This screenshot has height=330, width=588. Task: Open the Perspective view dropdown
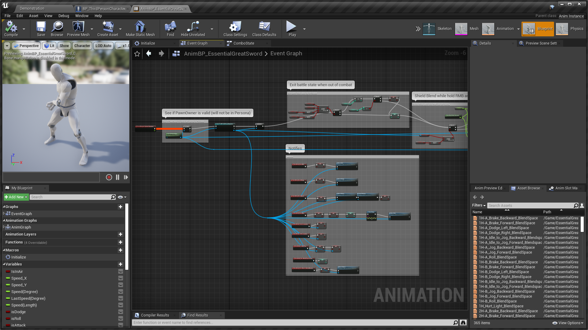click(x=26, y=46)
